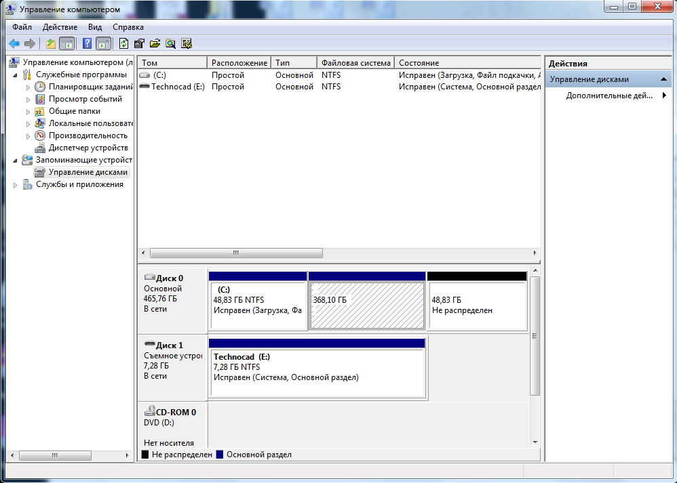
Task: Select the Диспетчер устройств tree item
Action: pos(88,148)
